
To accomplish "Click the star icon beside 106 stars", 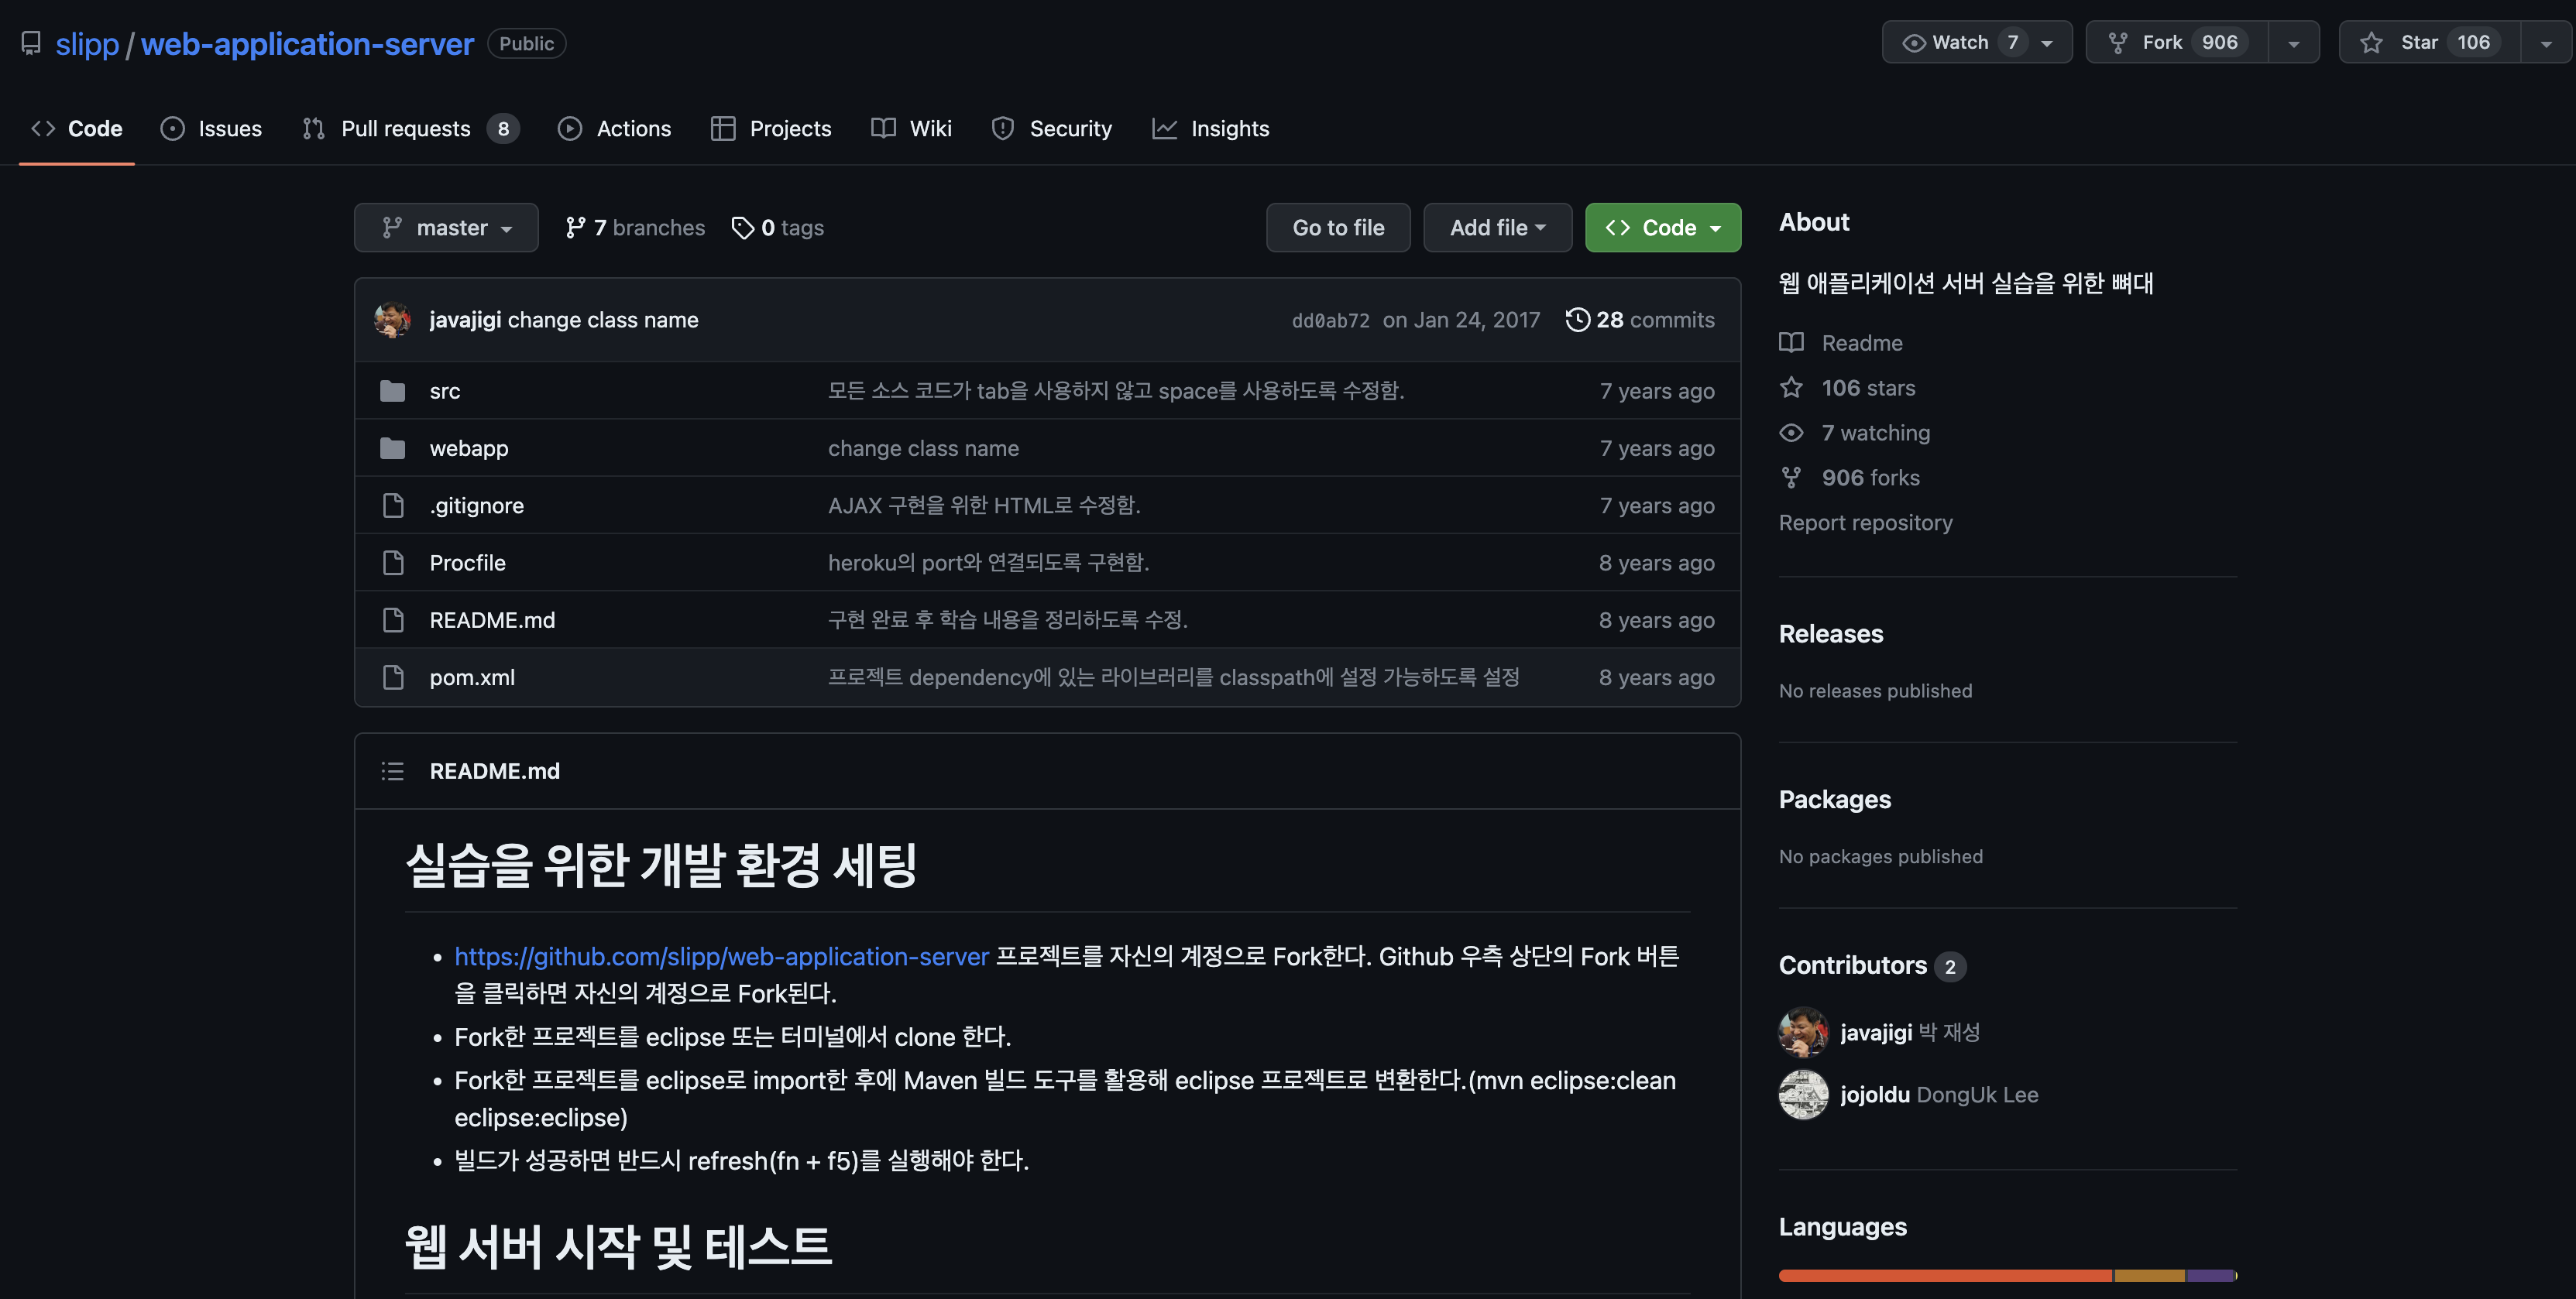I will (1791, 388).
